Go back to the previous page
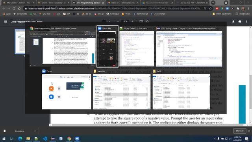252x142 pixels. (x=4, y=9)
